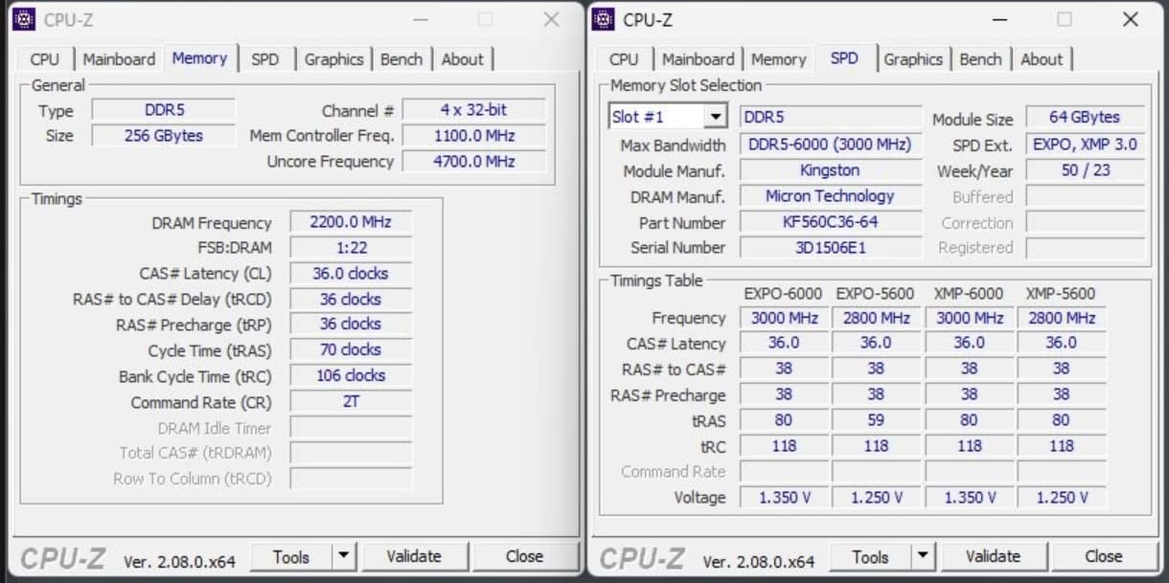
Task: Open About tab in left window
Action: tap(462, 59)
